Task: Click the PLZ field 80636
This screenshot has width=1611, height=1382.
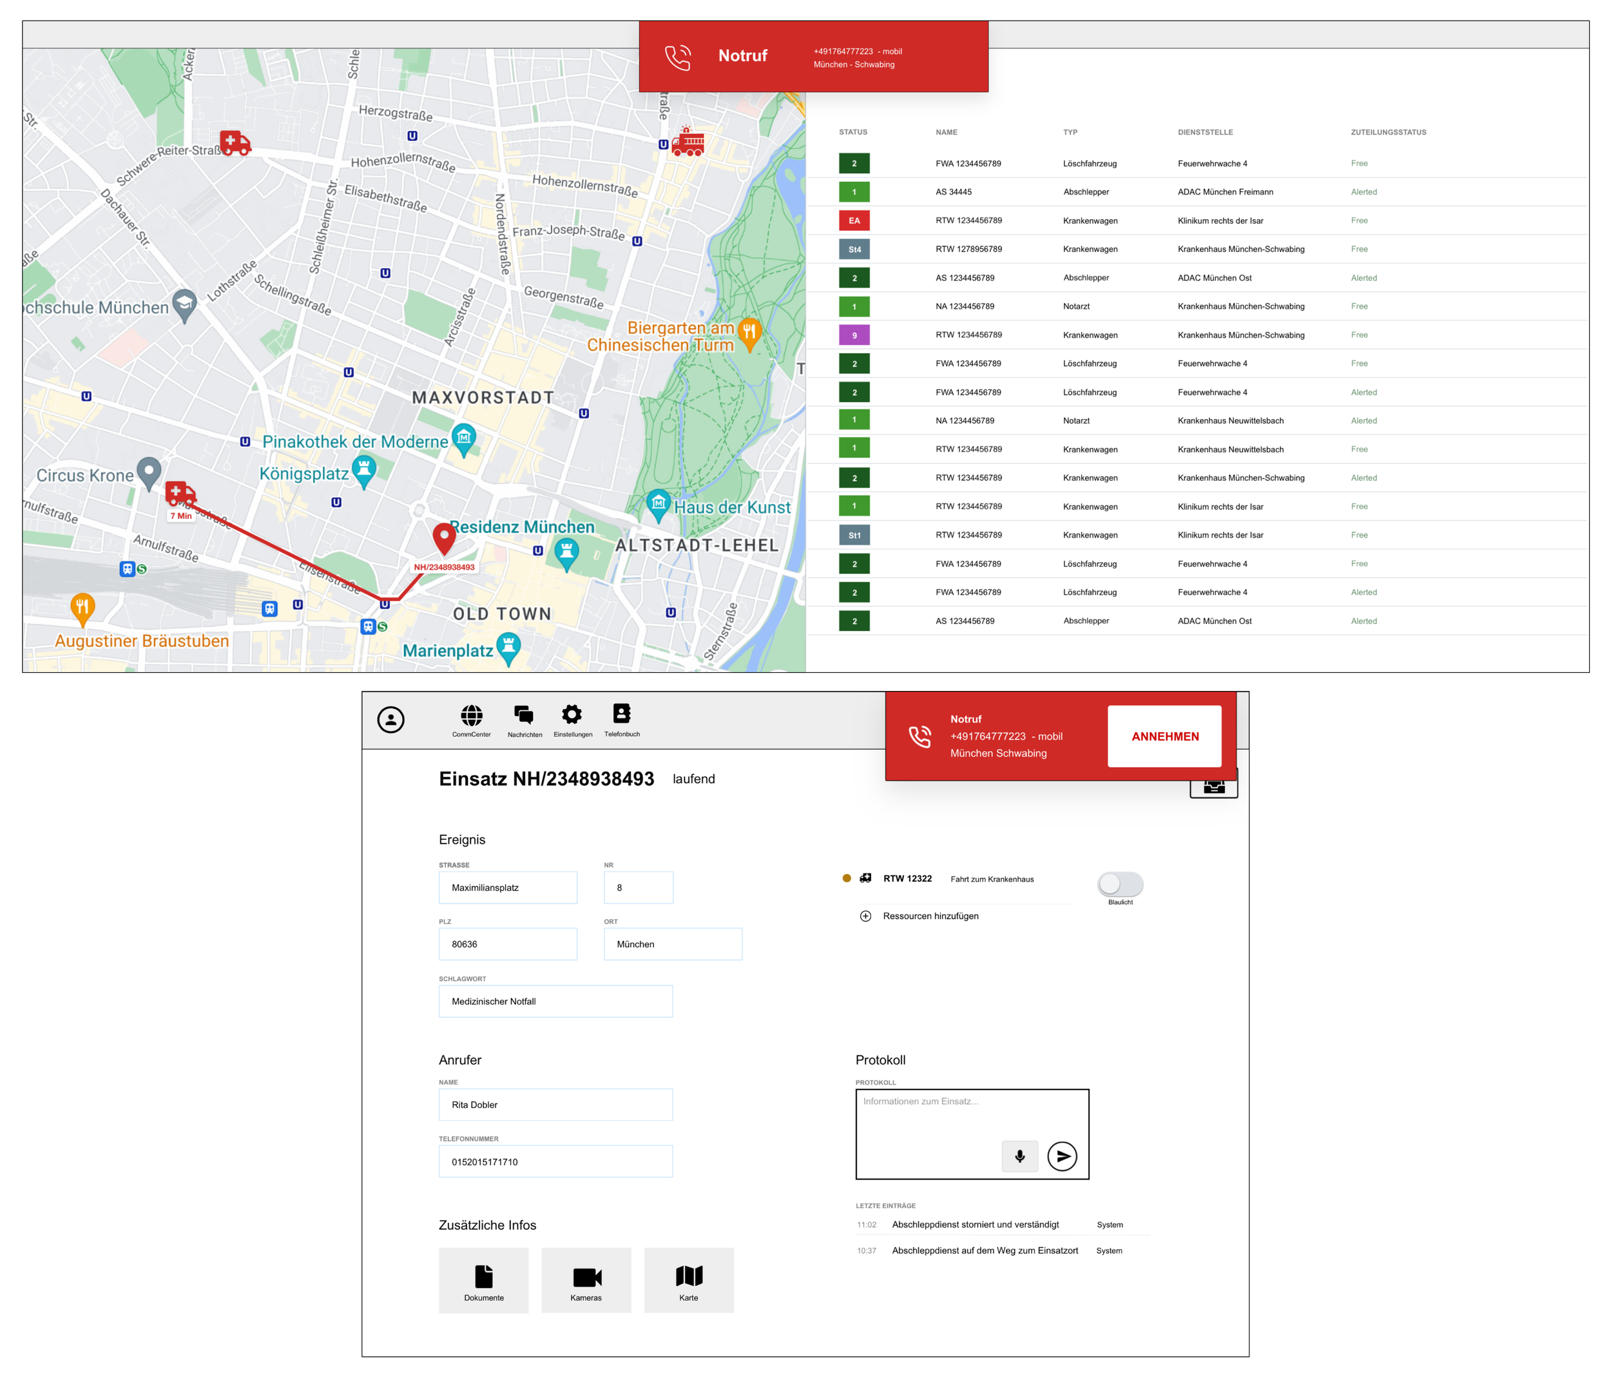Action: pyautogui.click(x=508, y=944)
